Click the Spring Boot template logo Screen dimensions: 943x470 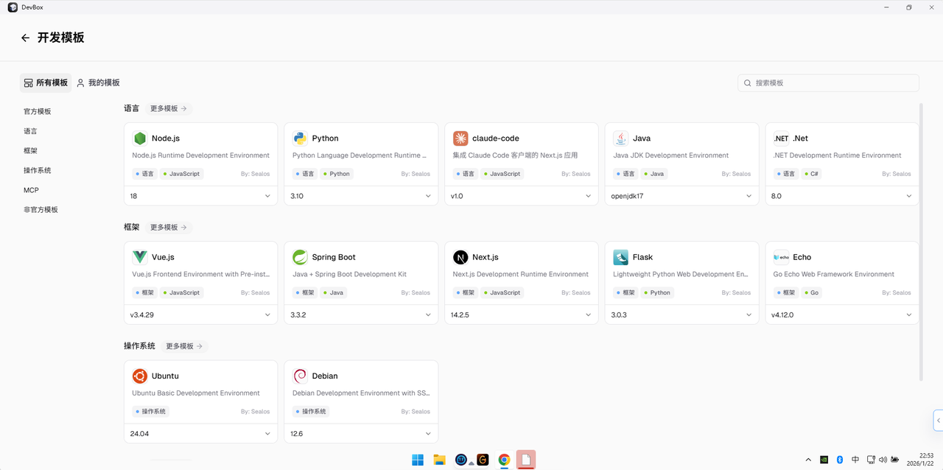pos(300,257)
